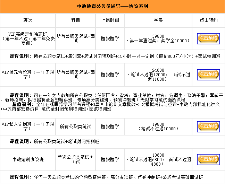This screenshot has width=225, height=184.
Task: Click 随报随学 in the VIP高级定制独家班 row
Action: 110,38
